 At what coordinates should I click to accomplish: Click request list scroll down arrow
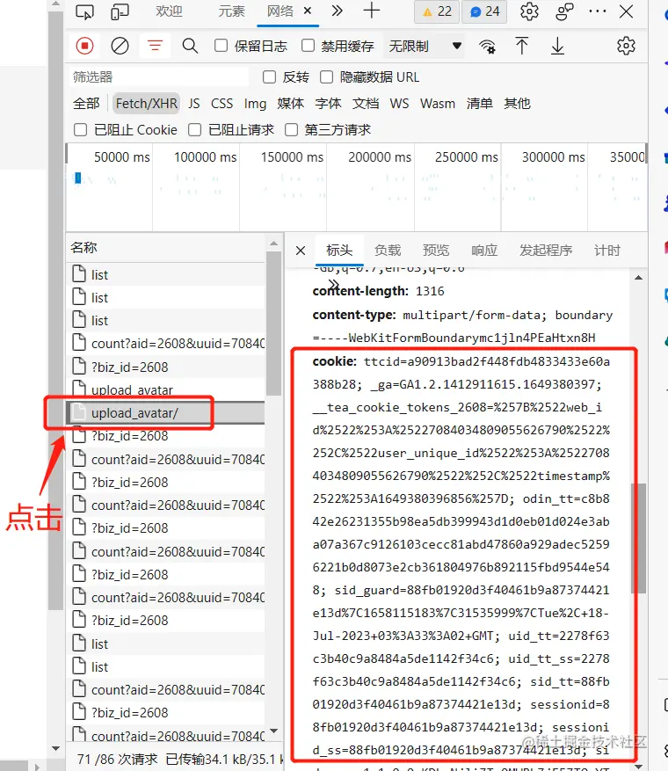click(x=273, y=731)
